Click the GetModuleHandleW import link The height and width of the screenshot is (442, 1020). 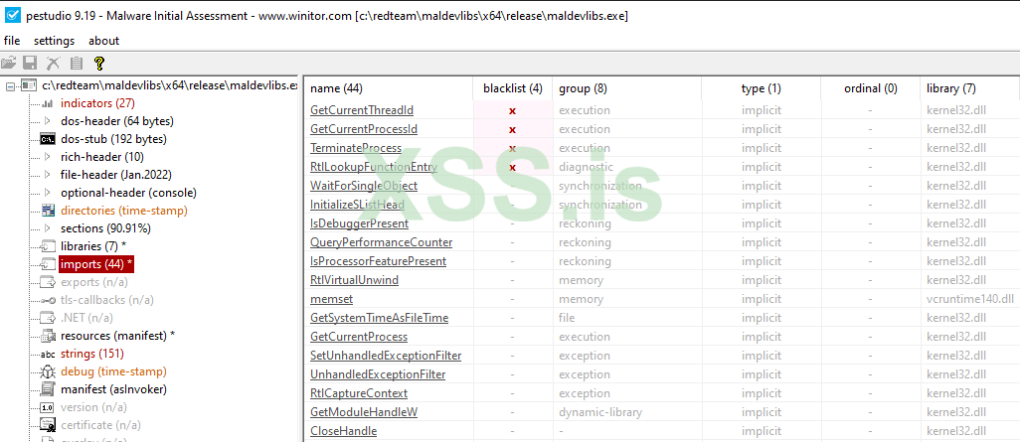coord(364,412)
